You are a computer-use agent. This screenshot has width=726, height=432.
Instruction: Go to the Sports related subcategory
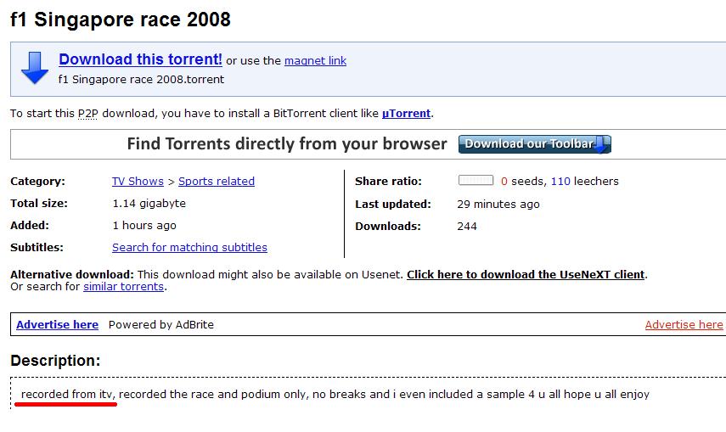click(x=217, y=181)
